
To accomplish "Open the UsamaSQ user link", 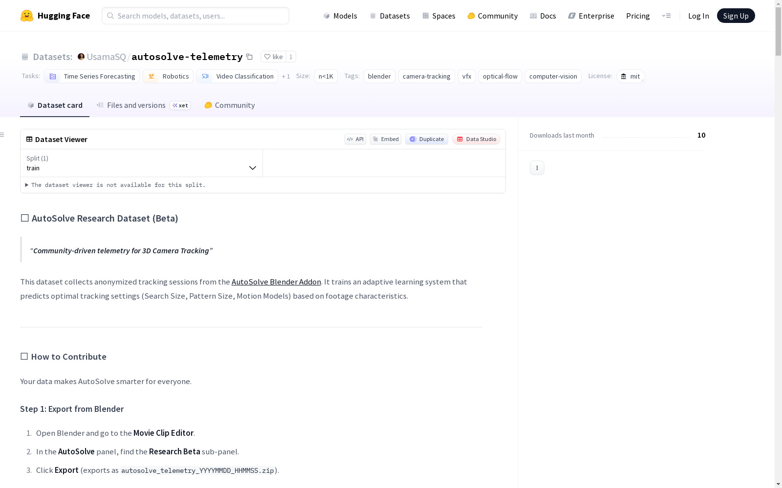I will [x=106, y=57].
